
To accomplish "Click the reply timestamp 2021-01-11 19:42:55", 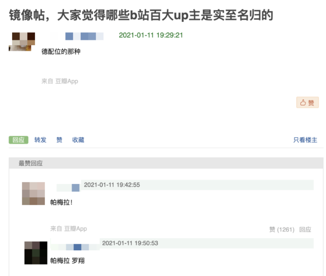I will click(112, 185).
